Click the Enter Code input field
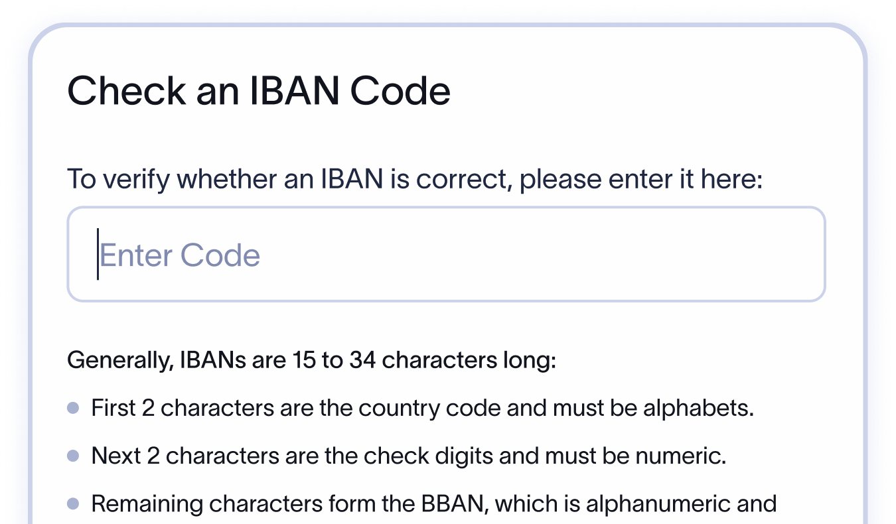The image size is (896, 524). pyautogui.click(x=445, y=254)
